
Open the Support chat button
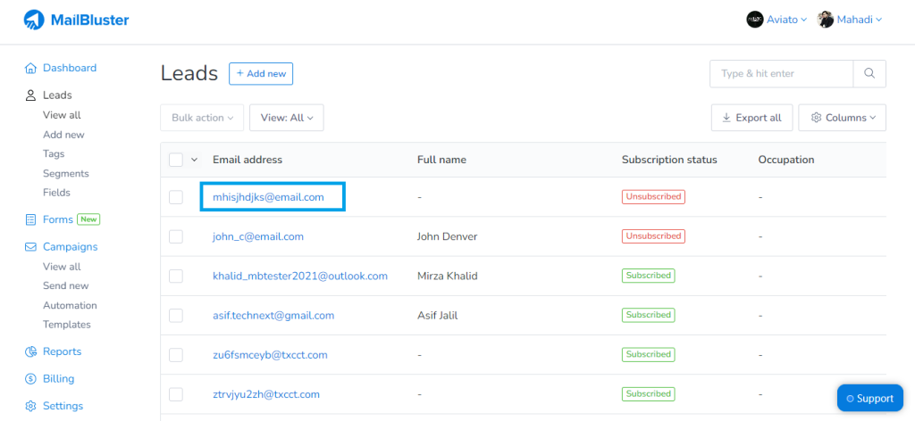[870, 399]
